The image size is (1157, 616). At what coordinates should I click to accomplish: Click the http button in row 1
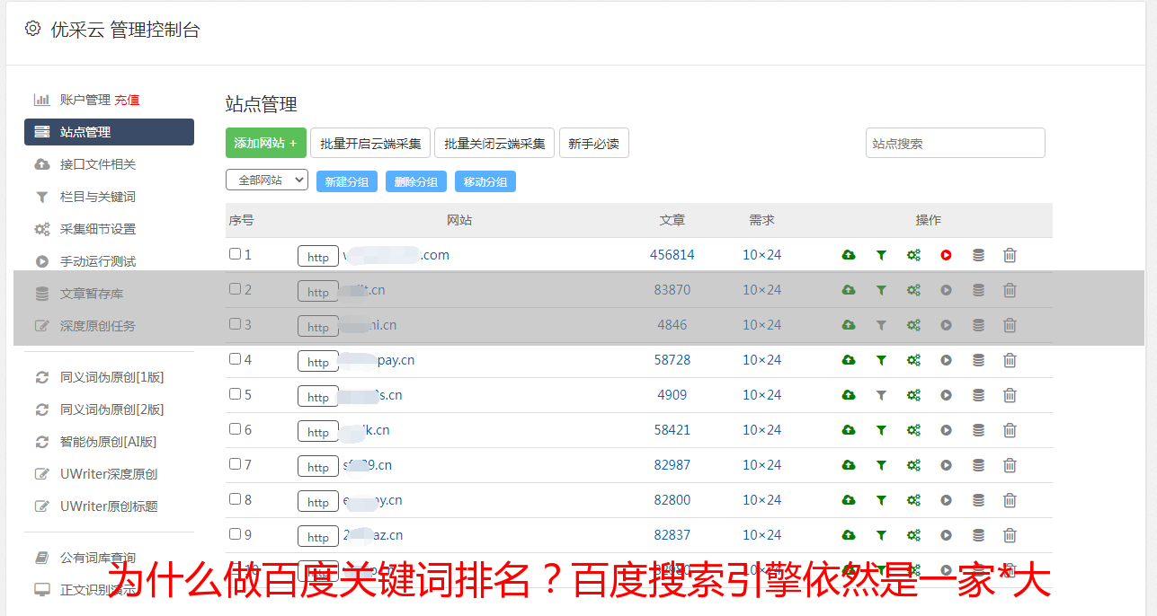click(x=318, y=256)
